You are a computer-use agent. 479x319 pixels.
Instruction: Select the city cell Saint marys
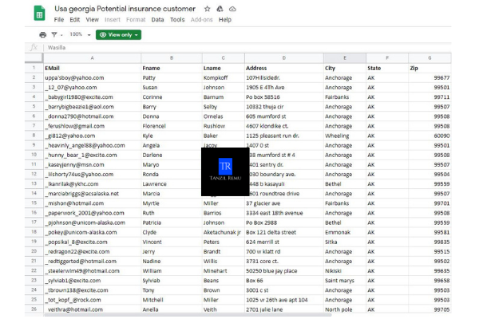click(345, 280)
